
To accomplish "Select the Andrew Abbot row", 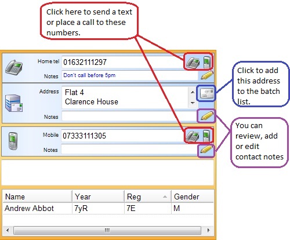I will pos(108,208).
